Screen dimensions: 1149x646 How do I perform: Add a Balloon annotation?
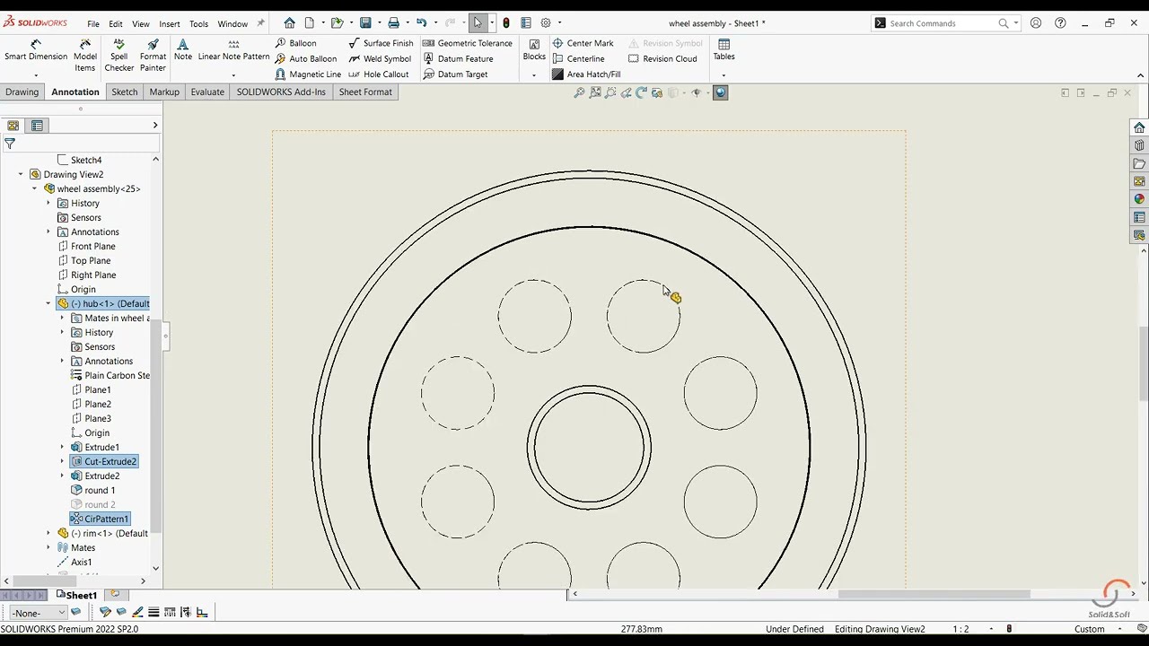(x=295, y=43)
